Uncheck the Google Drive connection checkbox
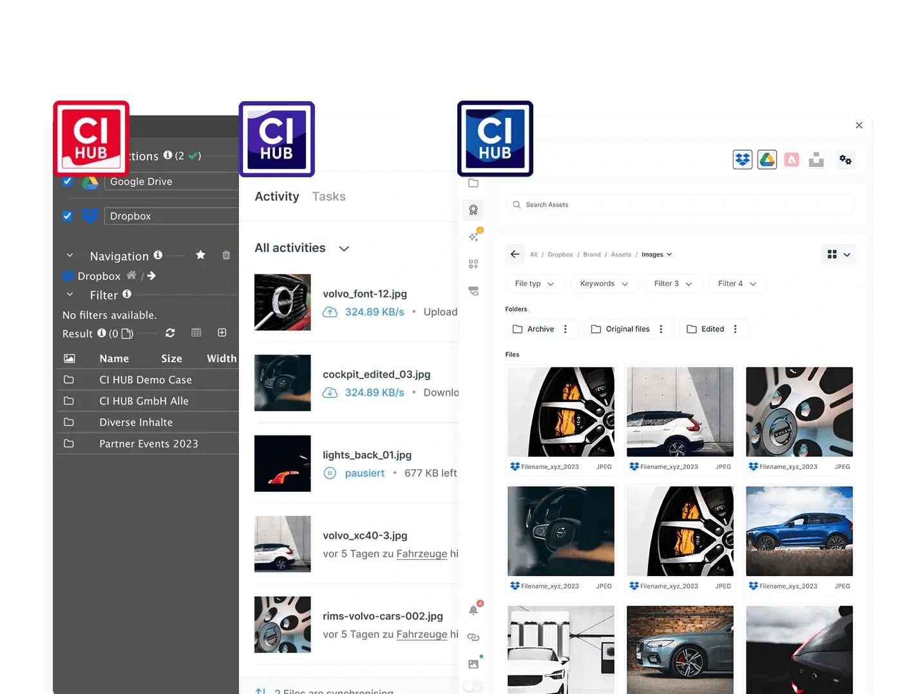This screenshot has width=923, height=694. point(68,181)
